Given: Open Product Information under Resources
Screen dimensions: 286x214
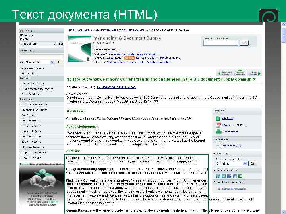Looking at the screenshot, I should [35, 105].
